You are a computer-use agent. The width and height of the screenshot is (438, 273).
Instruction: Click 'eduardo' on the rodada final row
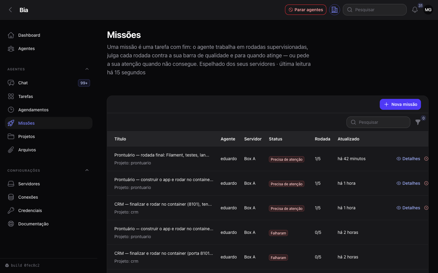[229, 159]
